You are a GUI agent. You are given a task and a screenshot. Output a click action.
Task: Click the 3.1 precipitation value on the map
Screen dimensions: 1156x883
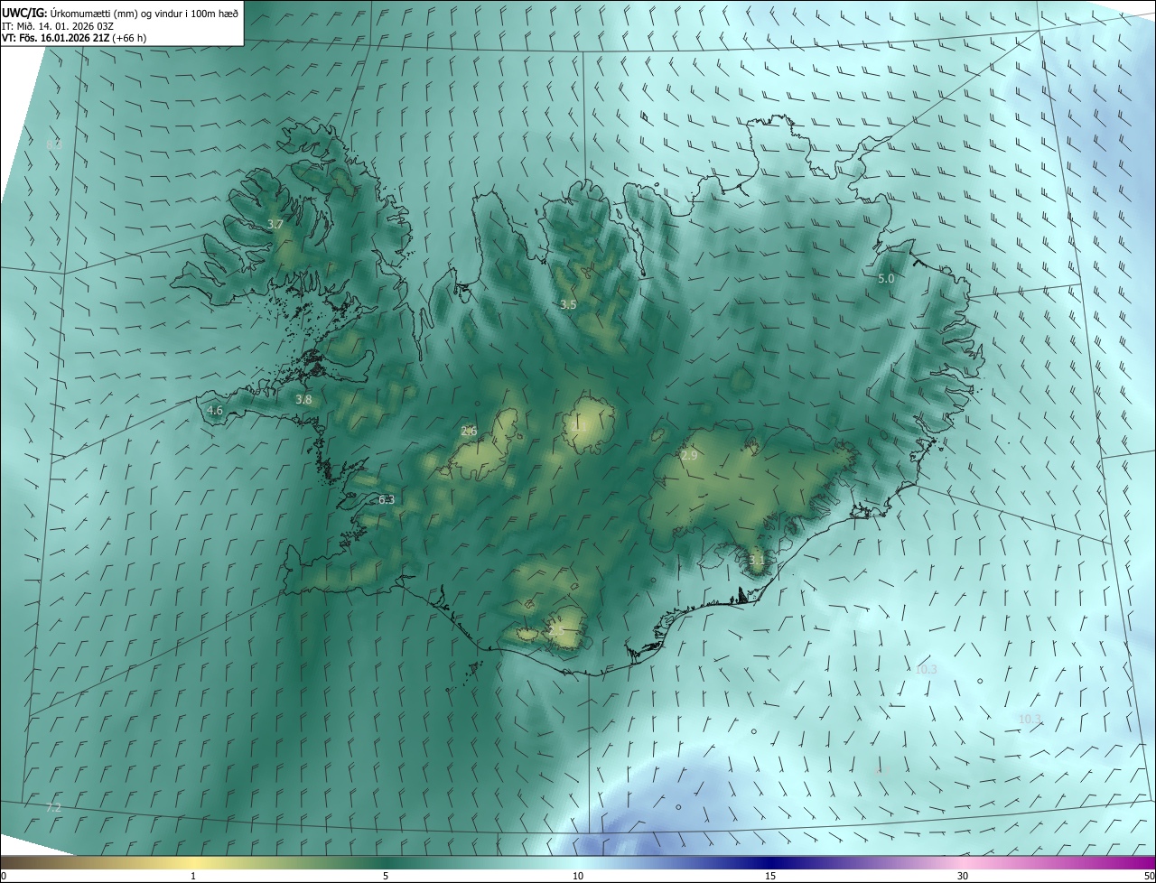tap(757, 560)
